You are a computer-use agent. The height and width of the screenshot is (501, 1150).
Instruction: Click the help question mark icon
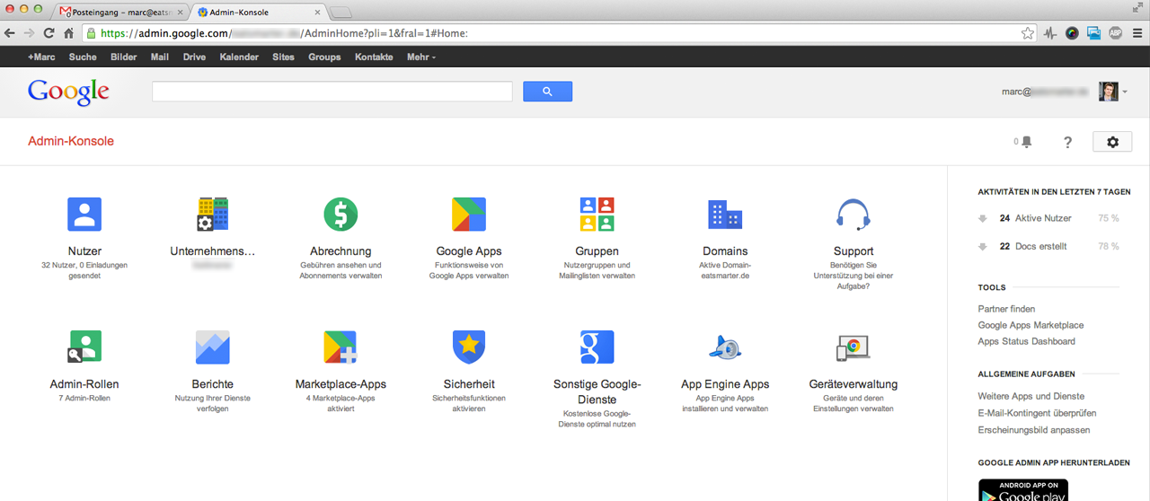(x=1068, y=142)
